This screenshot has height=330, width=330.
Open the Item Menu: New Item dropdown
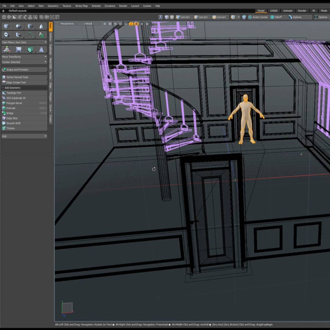[x=24, y=42]
